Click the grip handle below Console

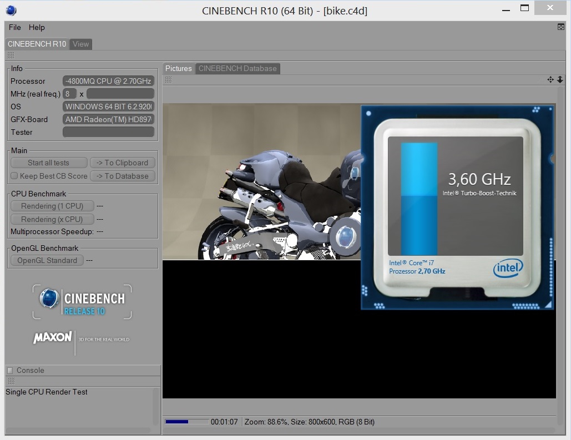pos(11,381)
